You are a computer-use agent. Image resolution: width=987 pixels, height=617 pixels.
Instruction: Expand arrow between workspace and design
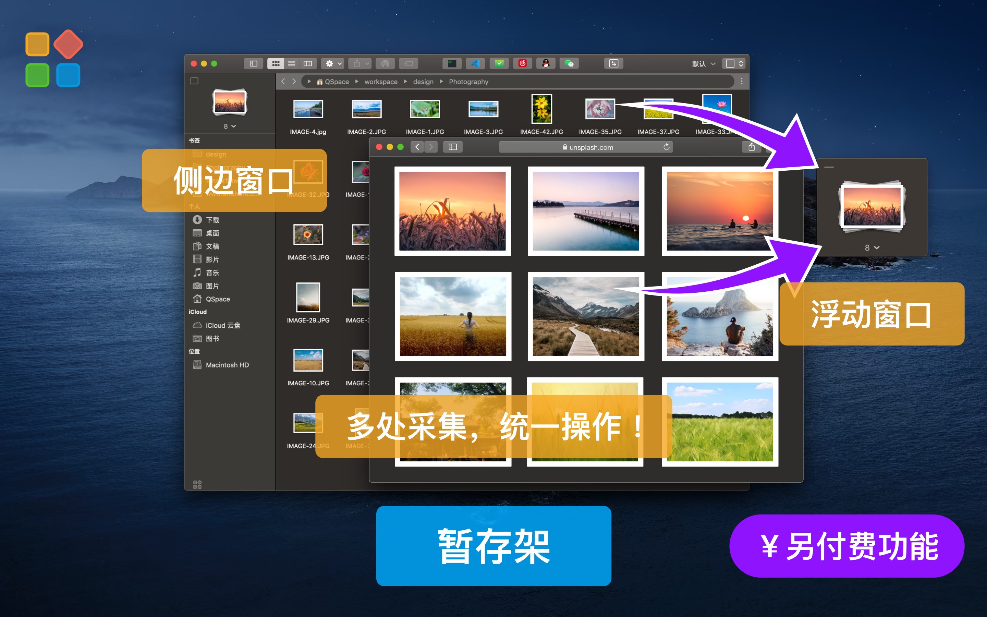tap(405, 82)
